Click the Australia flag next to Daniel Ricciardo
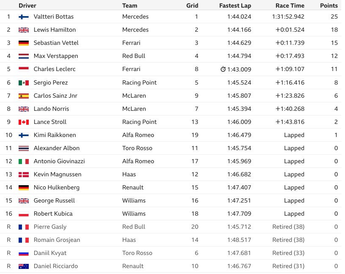Image resolution: width=345 pixels, height=274 pixels. coord(24,266)
